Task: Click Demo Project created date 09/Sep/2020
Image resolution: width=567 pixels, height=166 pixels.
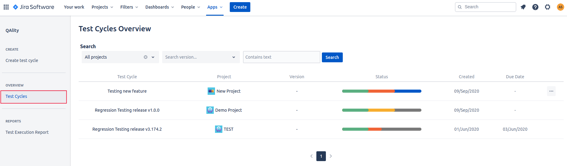Action: point(467,110)
